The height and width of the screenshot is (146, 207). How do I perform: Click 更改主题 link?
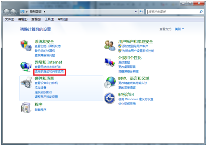(124, 62)
